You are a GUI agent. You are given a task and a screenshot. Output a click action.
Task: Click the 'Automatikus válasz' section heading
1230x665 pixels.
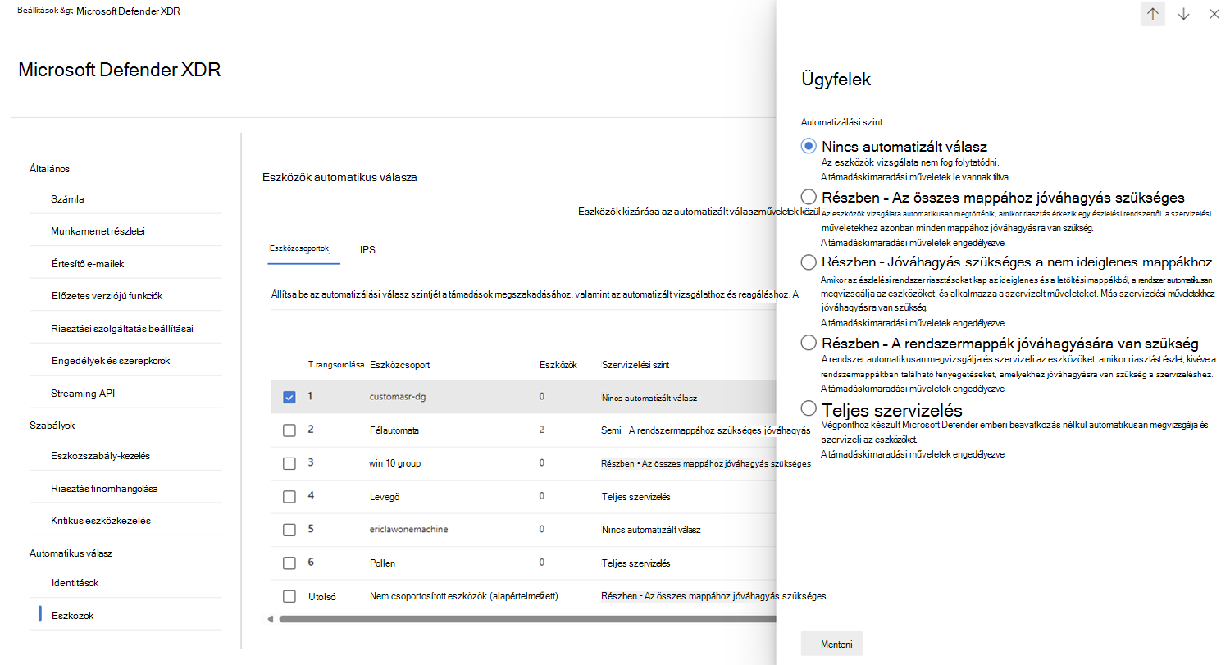click(x=71, y=553)
